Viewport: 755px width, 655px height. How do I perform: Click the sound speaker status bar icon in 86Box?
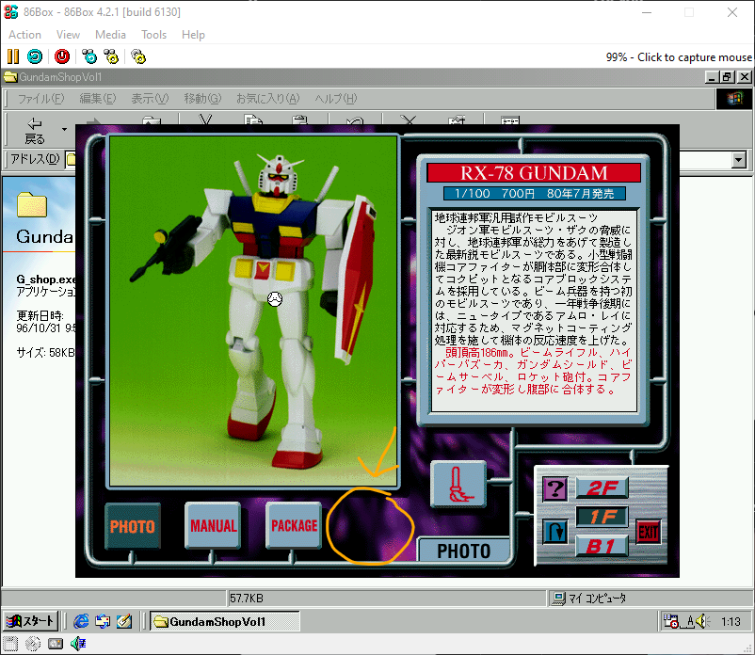[x=78, y=644]
